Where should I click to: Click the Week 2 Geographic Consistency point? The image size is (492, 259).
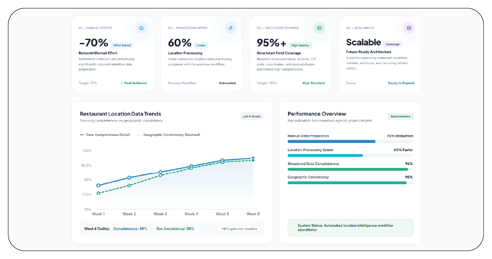pos(129,185)
